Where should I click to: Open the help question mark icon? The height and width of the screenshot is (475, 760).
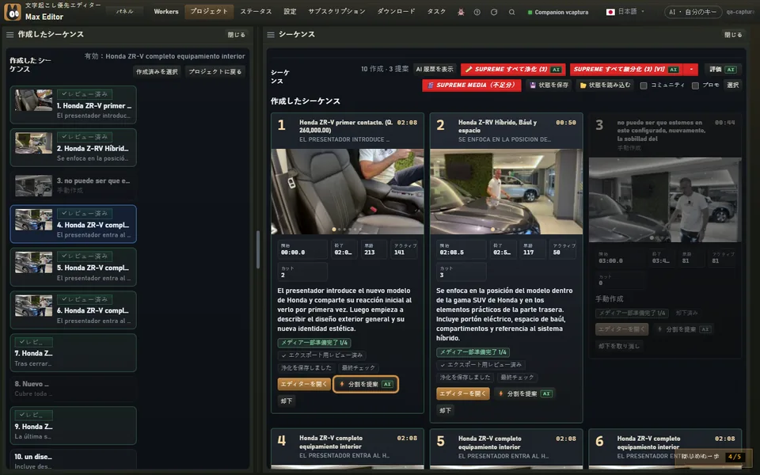(477, 12)
